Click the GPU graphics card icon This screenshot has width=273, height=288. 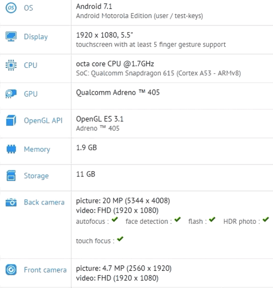[11, 94]
